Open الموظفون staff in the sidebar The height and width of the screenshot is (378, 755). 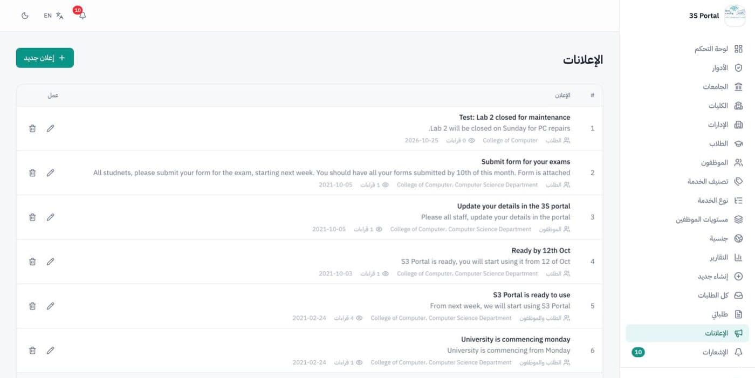[x=687, y=163]
